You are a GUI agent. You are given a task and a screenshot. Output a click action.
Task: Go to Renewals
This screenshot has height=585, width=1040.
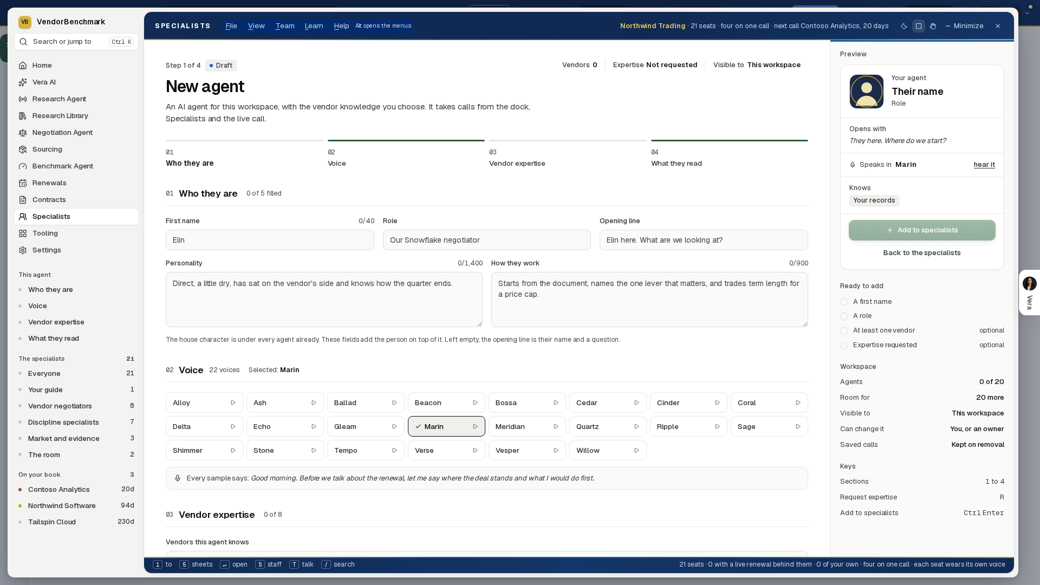coord(76,183)
